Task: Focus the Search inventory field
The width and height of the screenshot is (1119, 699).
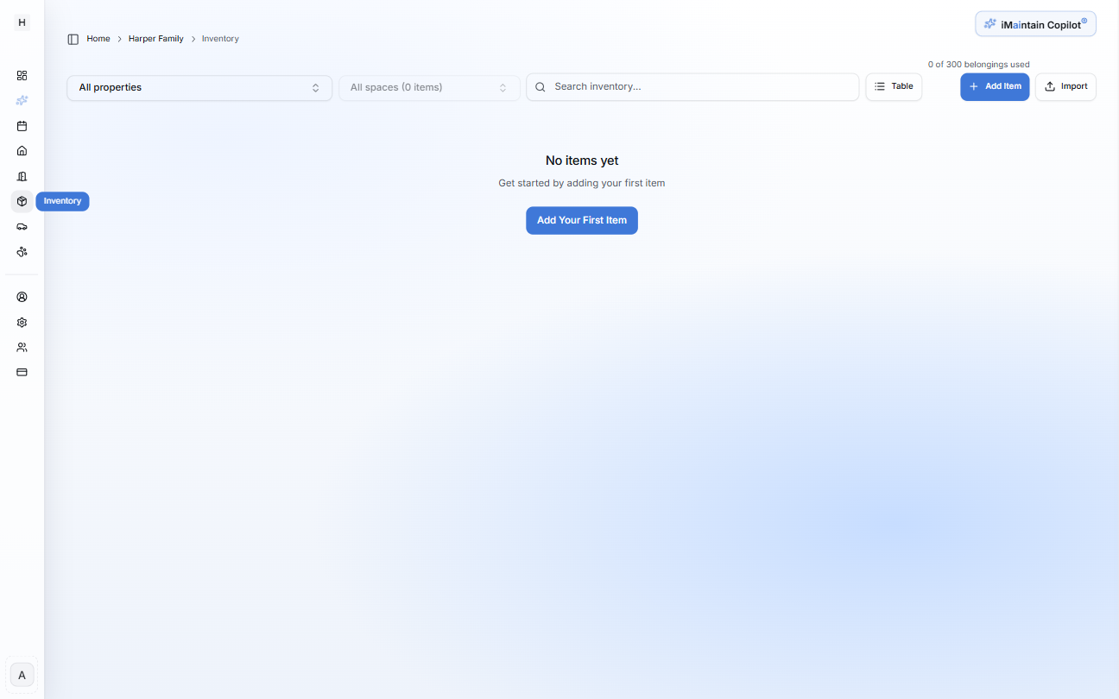Action: pos(699,87)
